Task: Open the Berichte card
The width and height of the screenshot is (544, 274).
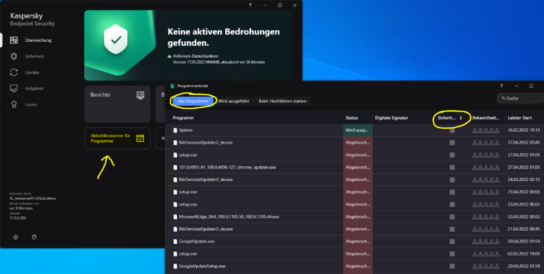Action: tap(118, 104)
